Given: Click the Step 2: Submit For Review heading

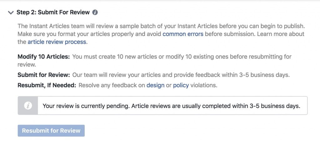Looking at the screenshot, I should (x=53, y=13).
